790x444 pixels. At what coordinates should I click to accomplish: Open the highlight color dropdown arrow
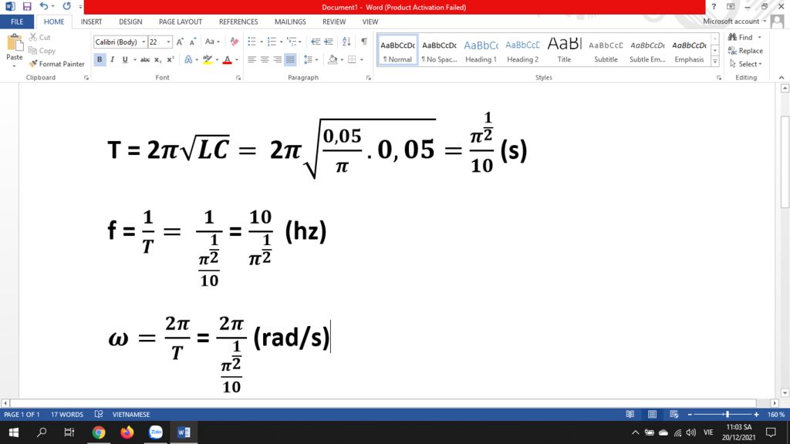pos(217,60)
